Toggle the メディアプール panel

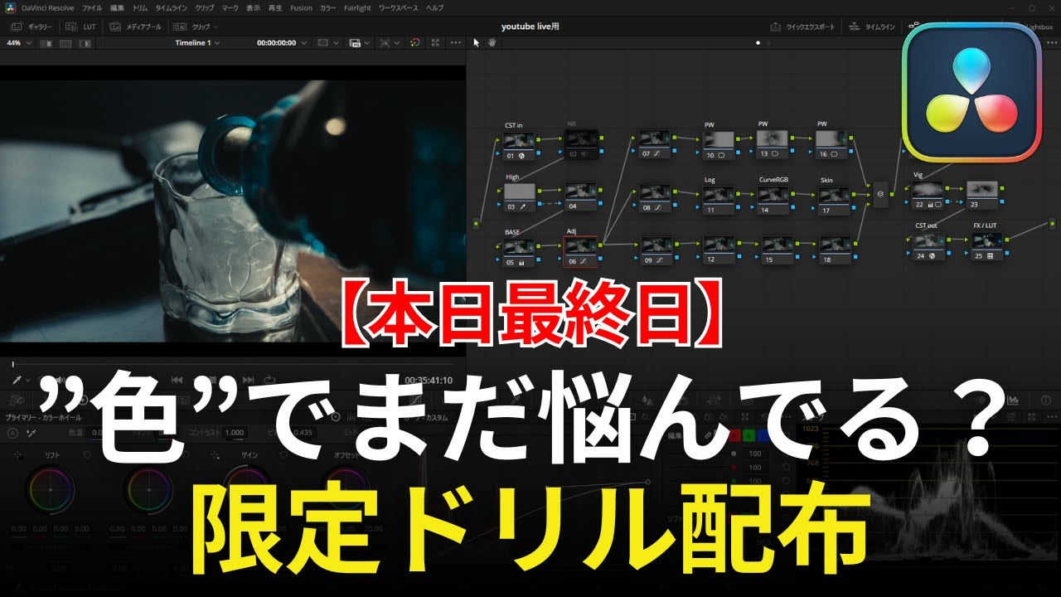click(134, 27)
